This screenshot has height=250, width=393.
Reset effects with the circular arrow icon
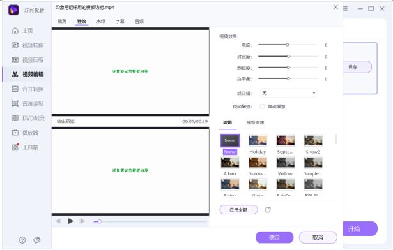[268, 210]
